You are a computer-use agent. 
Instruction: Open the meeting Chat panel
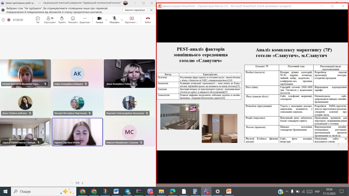point(38,20)
